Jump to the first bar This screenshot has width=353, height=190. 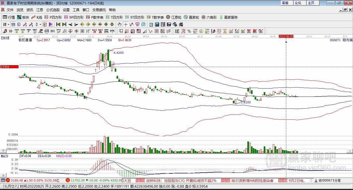(x=58, y=24)
